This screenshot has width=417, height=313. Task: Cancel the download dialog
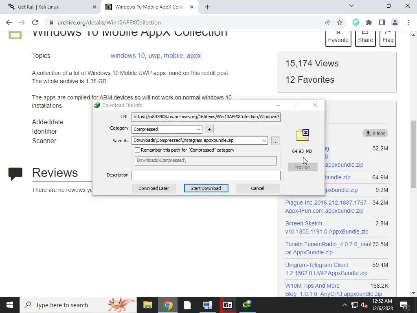[258, 188]
